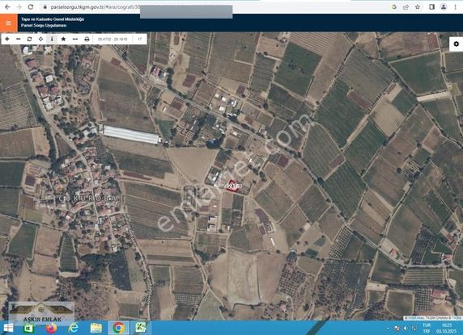
Task: Print the map with the printer icon
Action: click(x=87, y=39)
